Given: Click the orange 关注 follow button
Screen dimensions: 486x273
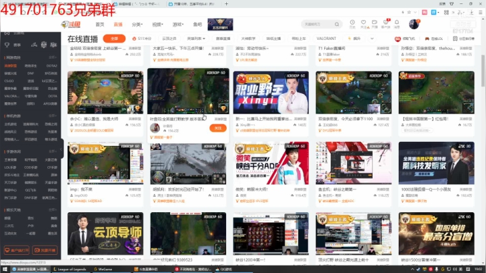Looking at the screenshot, I should click(x=218, y=128).
